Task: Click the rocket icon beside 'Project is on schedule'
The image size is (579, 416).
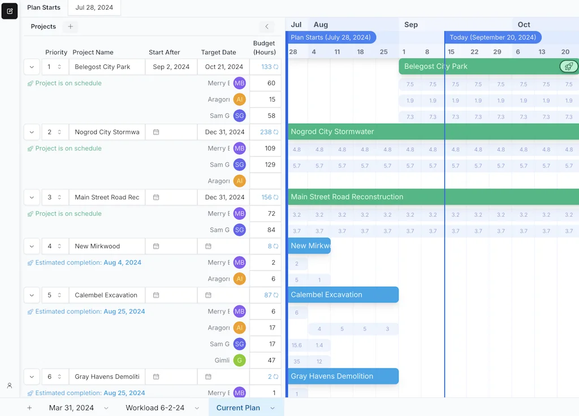Action: point(29,83)
